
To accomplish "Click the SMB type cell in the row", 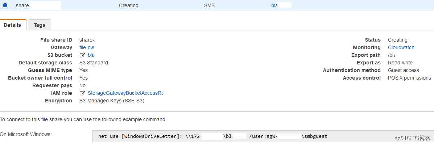I will click(209, 5).
